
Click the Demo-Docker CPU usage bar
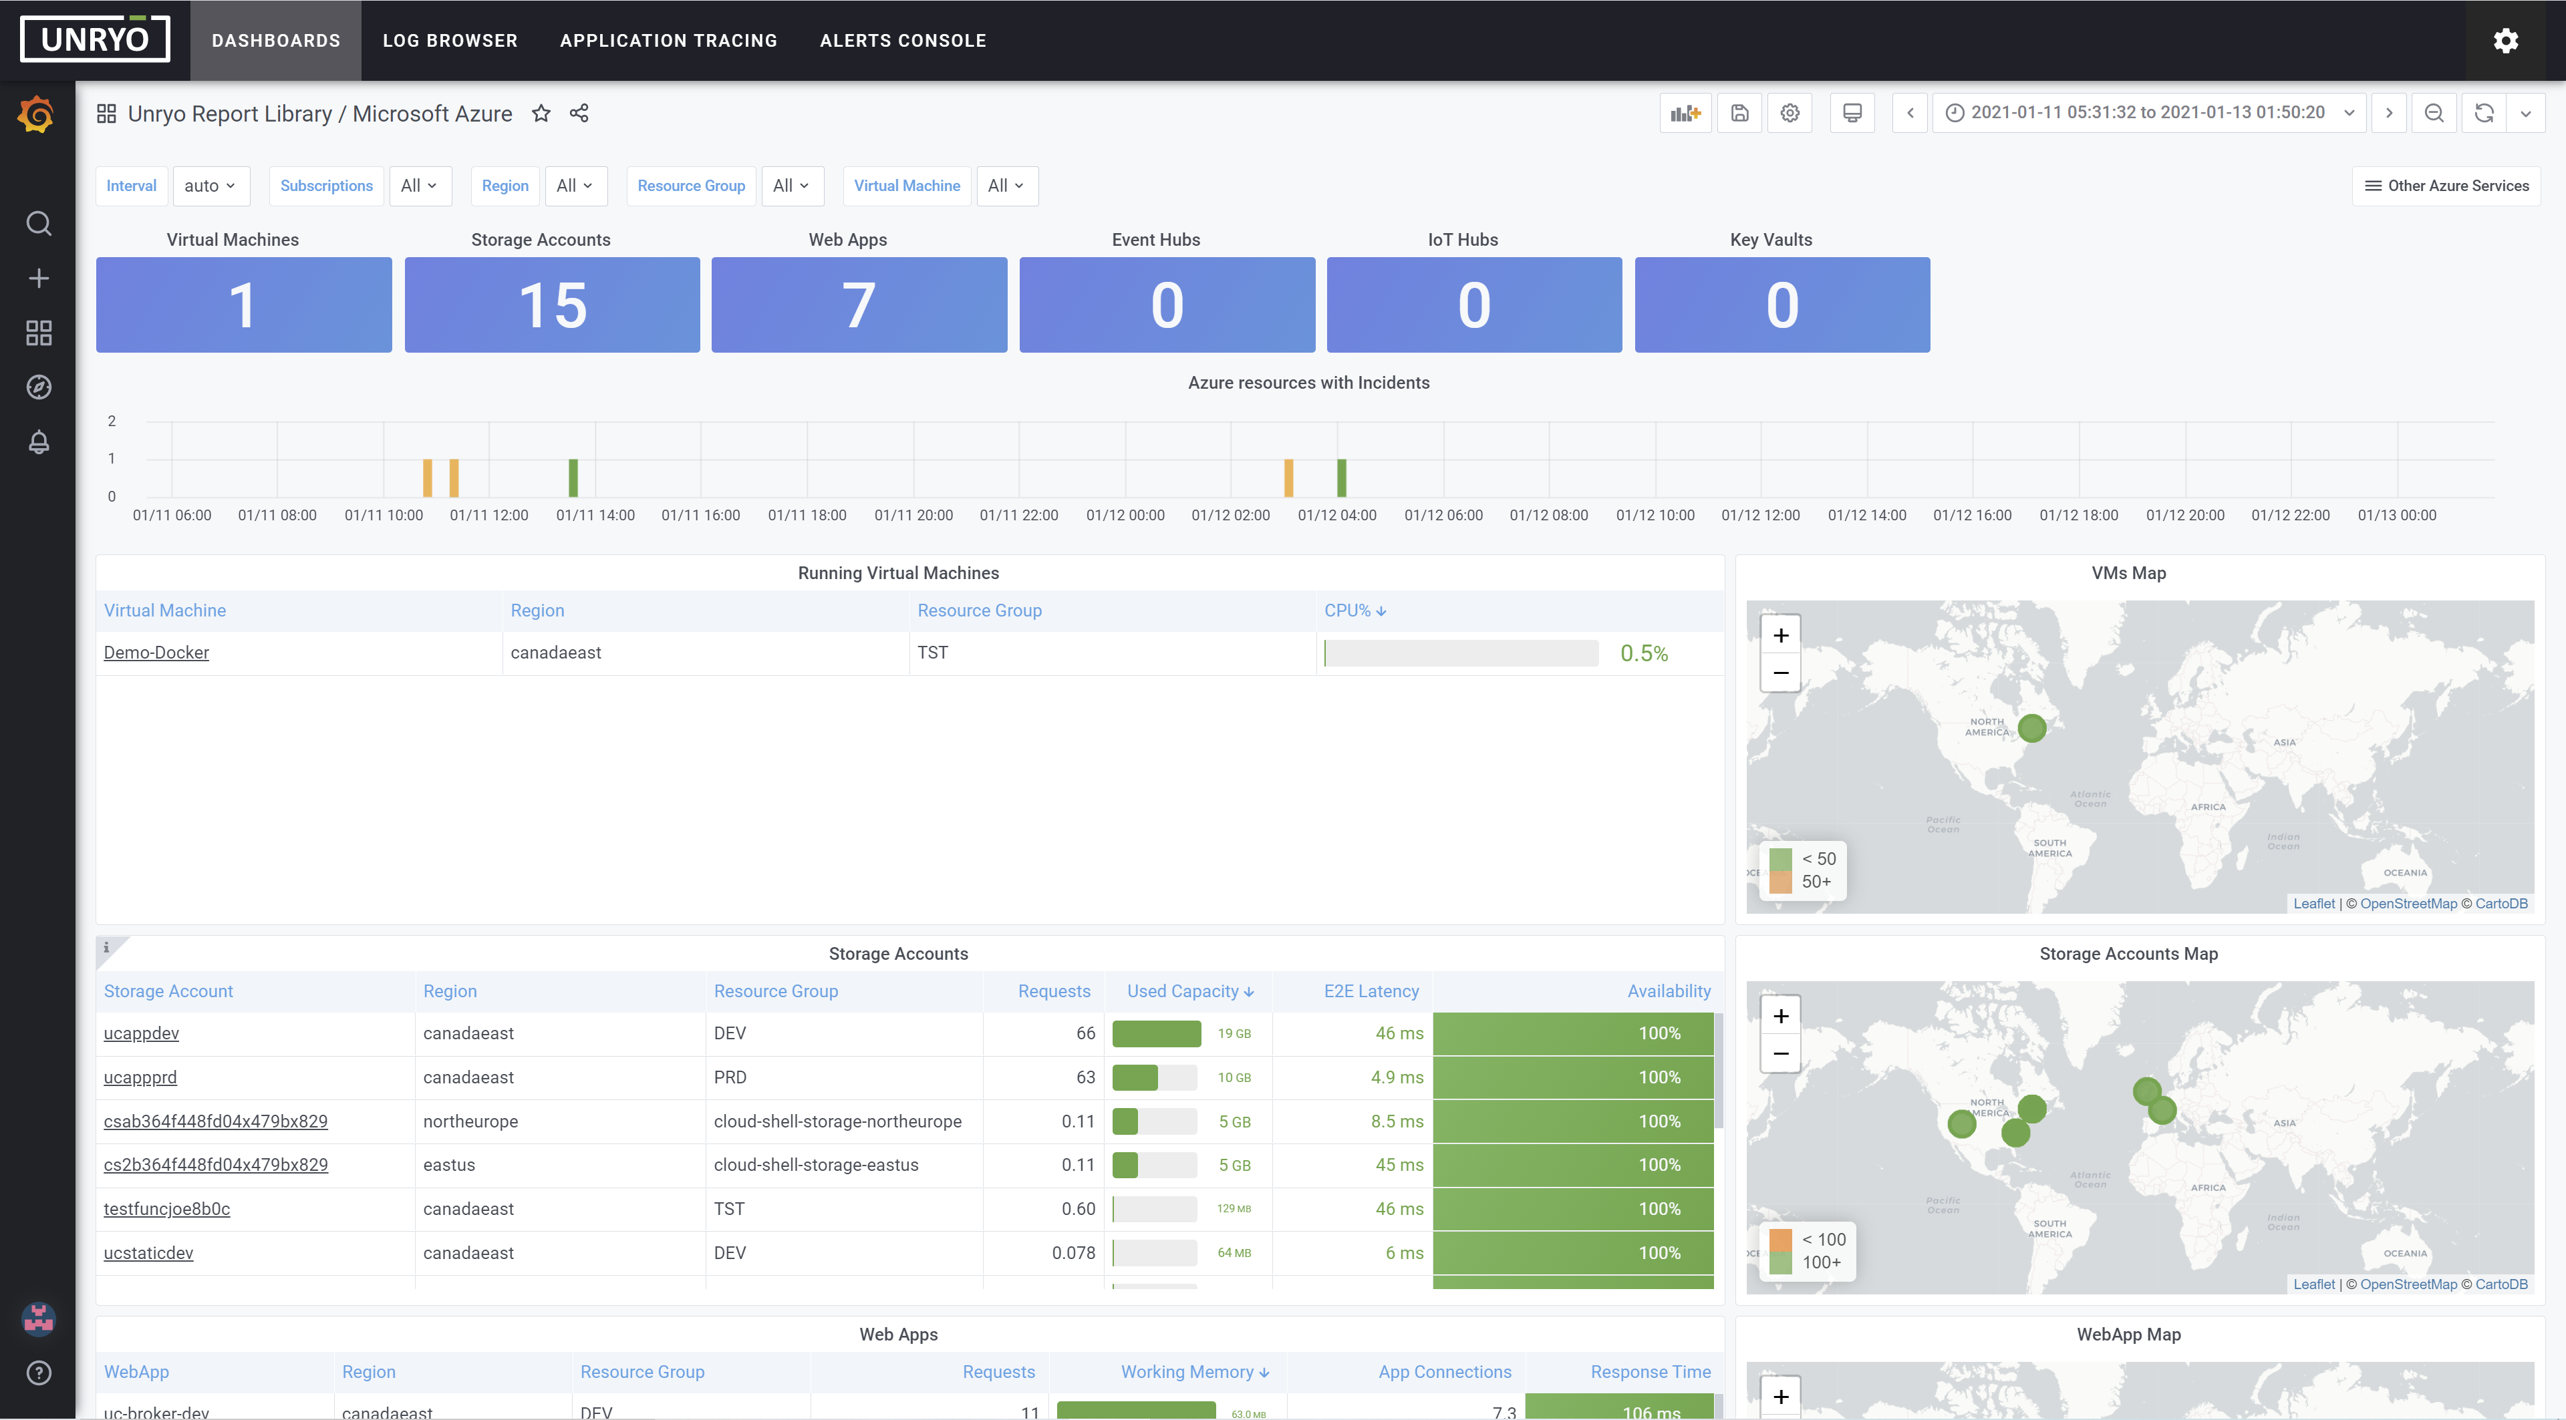point(1461,653)
